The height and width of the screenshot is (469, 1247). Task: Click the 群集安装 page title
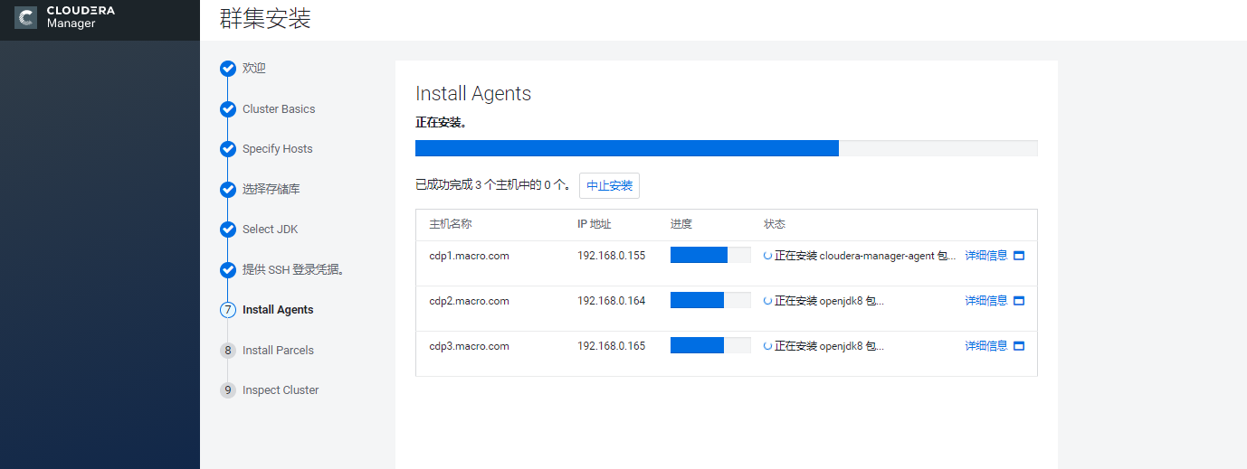click(265, 18)
